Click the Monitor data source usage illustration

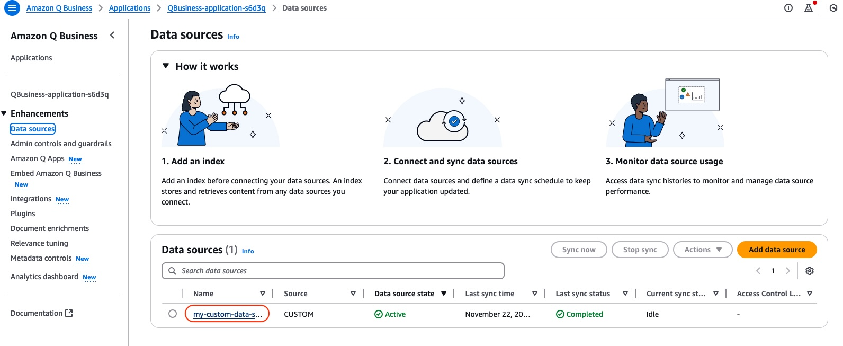coord(665,112)
